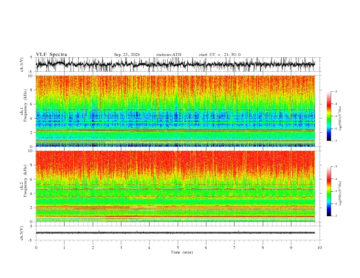The height and width of the screenshot is (278, 360).
Task: Click the station=ATH label
Action: [x=169, y=55]
